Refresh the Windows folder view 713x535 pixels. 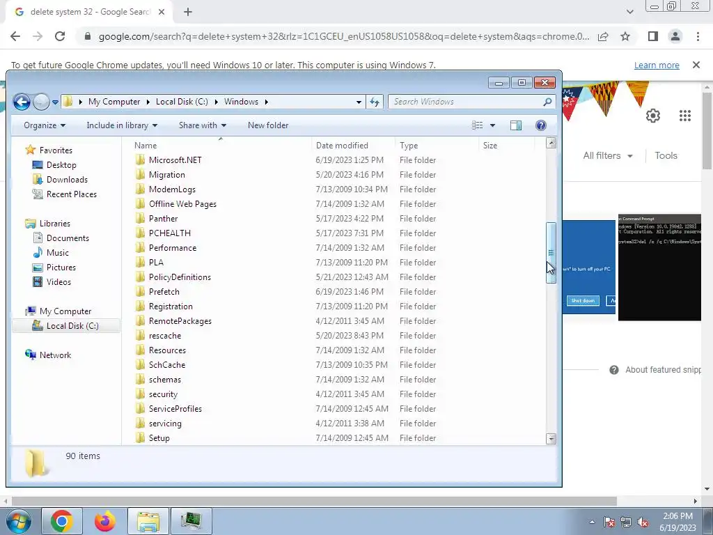[375, 102]
